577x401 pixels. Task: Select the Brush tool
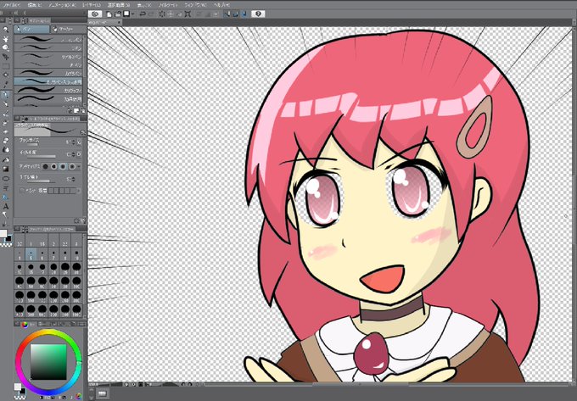pyautogui.click(x=6, y=114)
